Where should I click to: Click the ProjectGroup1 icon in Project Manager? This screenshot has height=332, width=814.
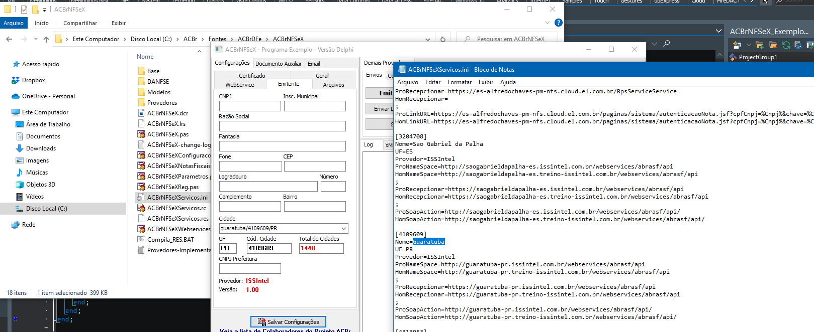tap(734, 57)
